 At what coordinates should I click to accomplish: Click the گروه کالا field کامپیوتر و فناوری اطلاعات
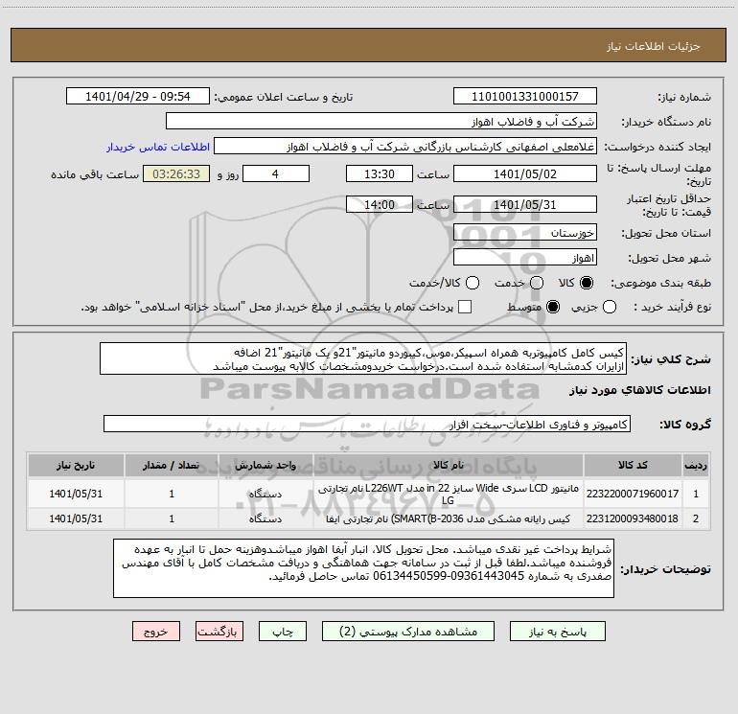367,424
